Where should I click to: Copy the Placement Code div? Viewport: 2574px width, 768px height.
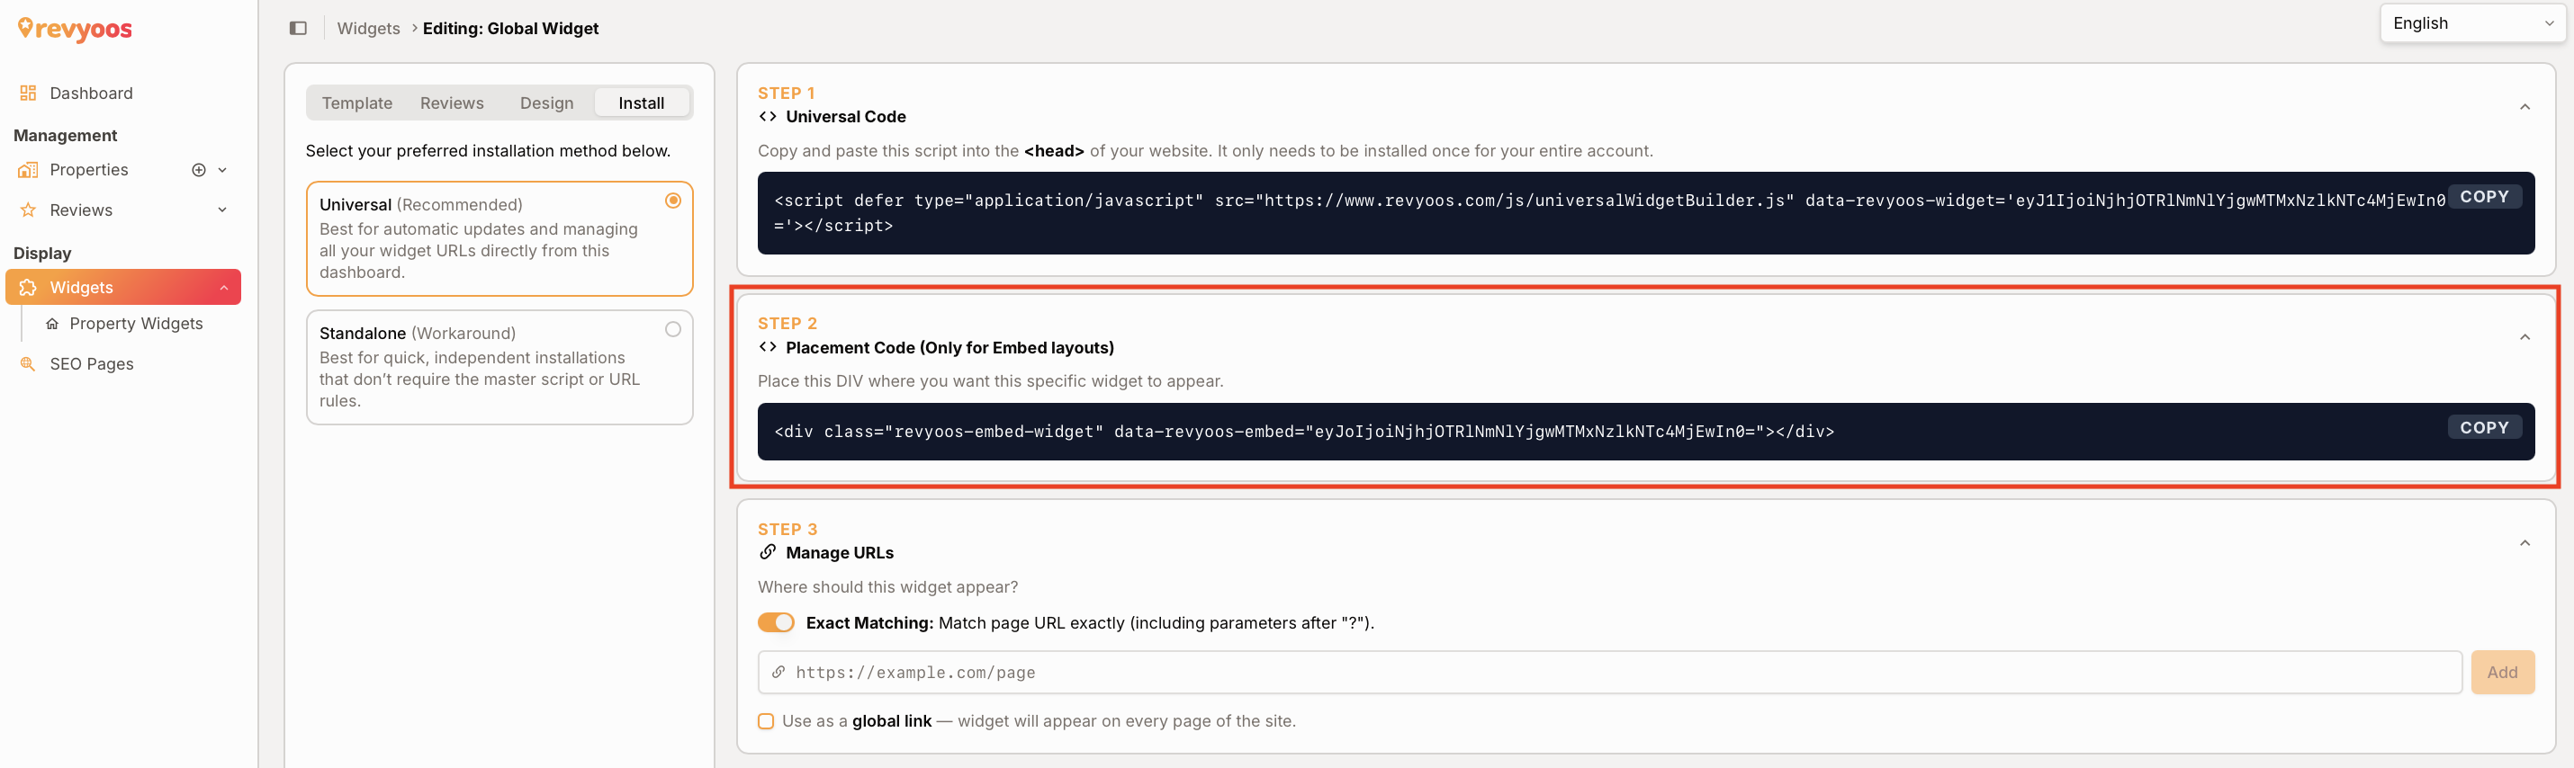[x=2484, y=427]
